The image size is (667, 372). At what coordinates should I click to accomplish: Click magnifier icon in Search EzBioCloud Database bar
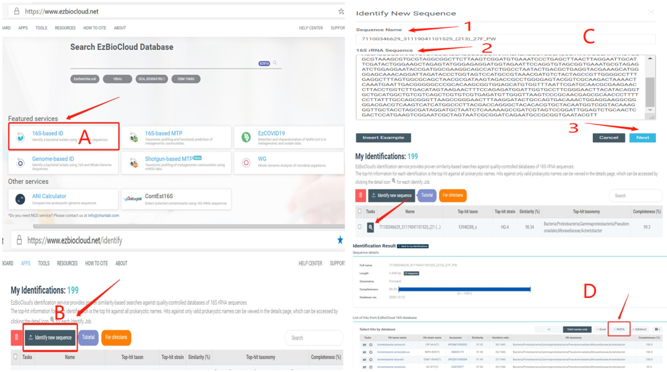point(275,63)
